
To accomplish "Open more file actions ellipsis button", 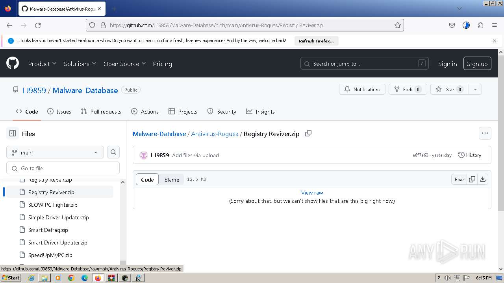I will [x=485, y=133].
